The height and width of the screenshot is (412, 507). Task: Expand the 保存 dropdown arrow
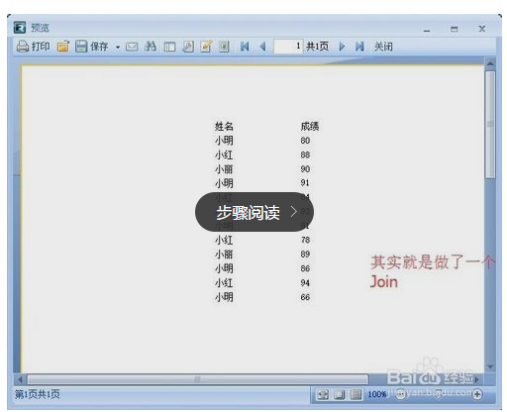[x=118, y=48]
